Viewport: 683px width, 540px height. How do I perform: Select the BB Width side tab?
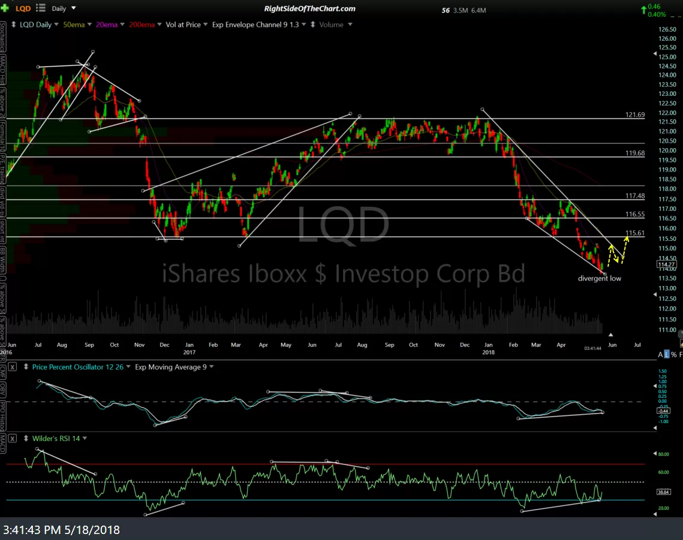pyautogui.click(x=2, y=260)
